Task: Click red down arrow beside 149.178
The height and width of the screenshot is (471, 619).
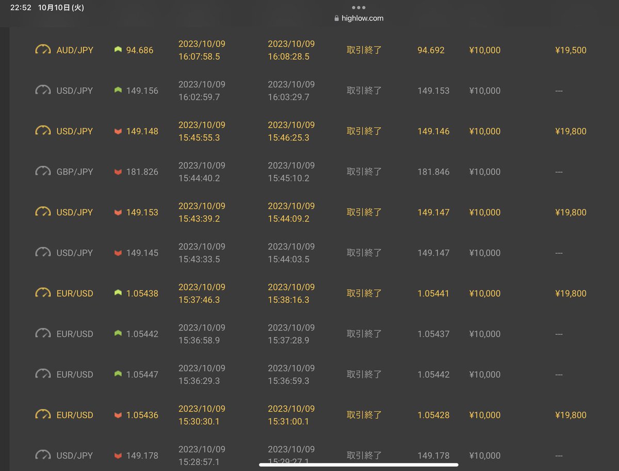Action: tap(118, 456)
